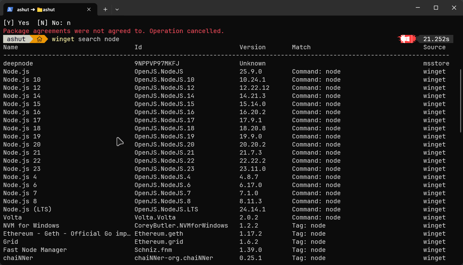Click the CoreyButler.NVMforWindows Id text
Screen dimensions: 463x265
coord(181,225)
